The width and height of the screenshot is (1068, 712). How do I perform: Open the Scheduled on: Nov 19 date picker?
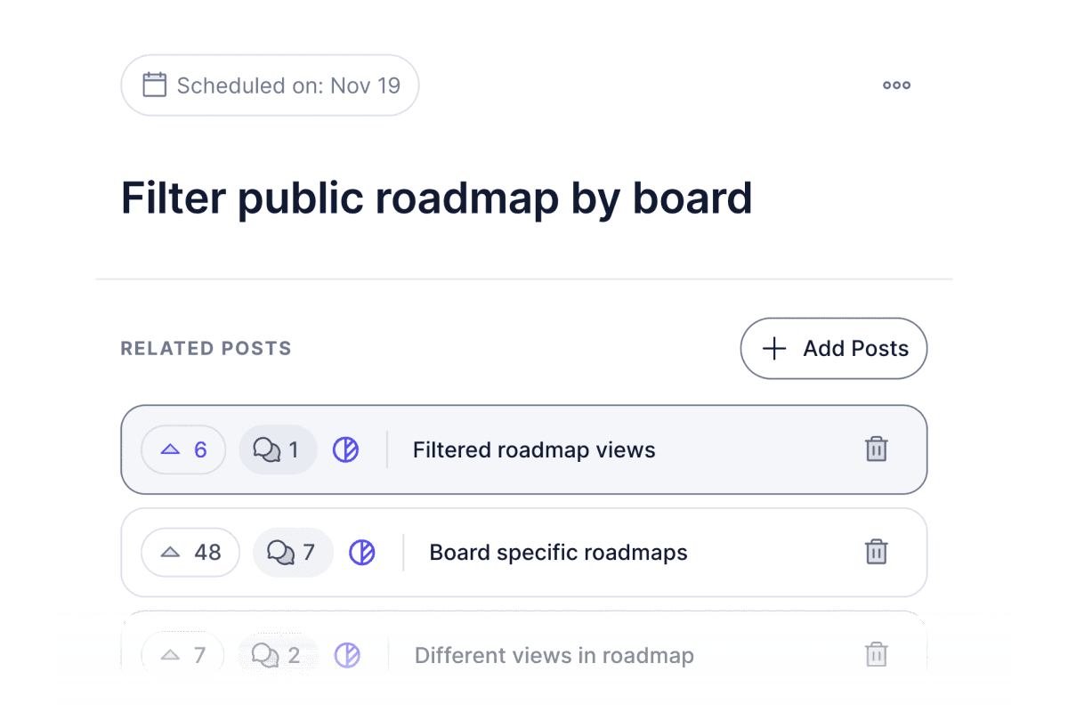tap(270, 85)
